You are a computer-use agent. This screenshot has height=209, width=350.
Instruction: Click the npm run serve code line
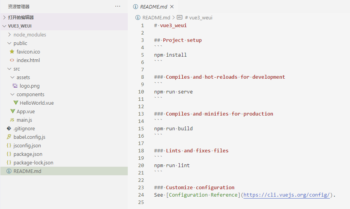[x=173, y=92]
